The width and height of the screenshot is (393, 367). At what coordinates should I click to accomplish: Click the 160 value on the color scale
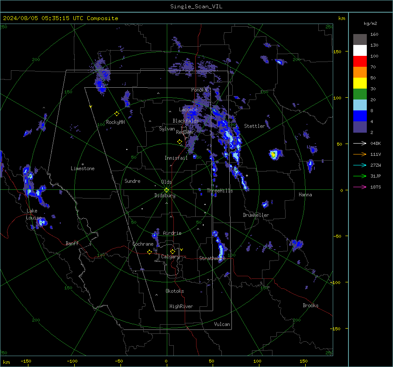(374, 34)
